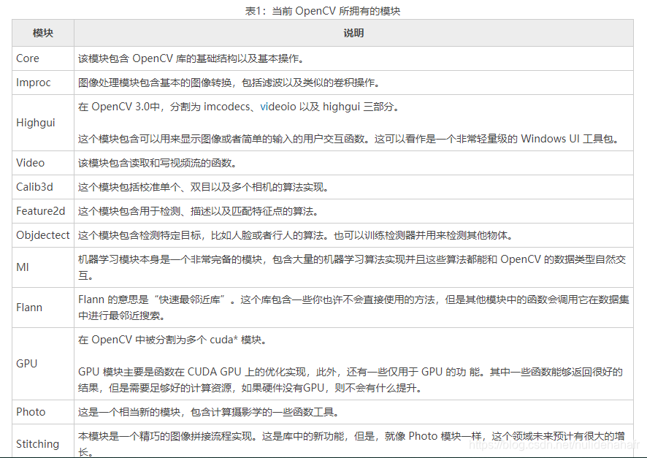
Task: Select the 说明 column header
Action: pos(353,33)
